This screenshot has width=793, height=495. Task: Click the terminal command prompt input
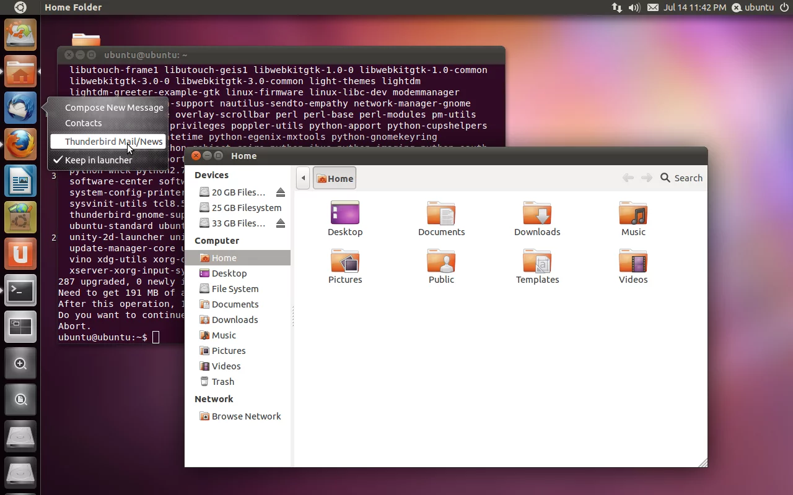pos(156,337)
